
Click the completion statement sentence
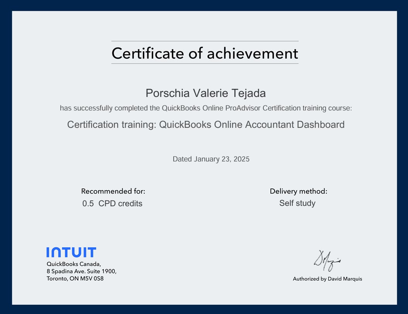click(x=205, y=108)
